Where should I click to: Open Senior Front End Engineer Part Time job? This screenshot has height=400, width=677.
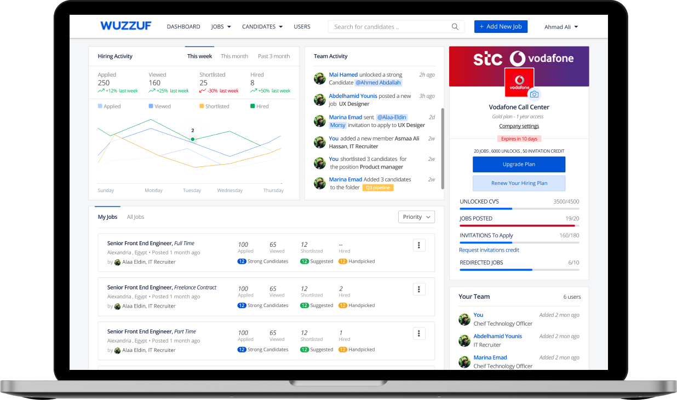tap(152, 332)
